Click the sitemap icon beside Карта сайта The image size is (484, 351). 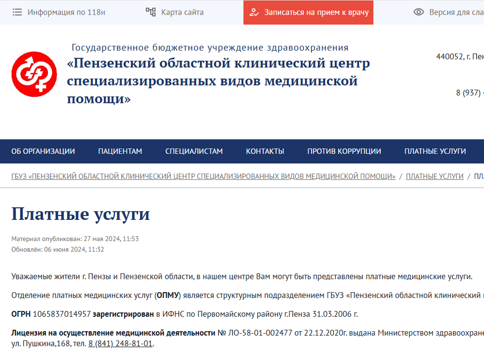(151, 13)
